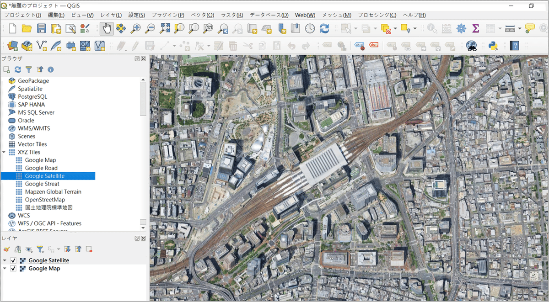Screen dimensions: 549x302
Task: Open the プロセシング menu
Action: (x=377, y=15)
